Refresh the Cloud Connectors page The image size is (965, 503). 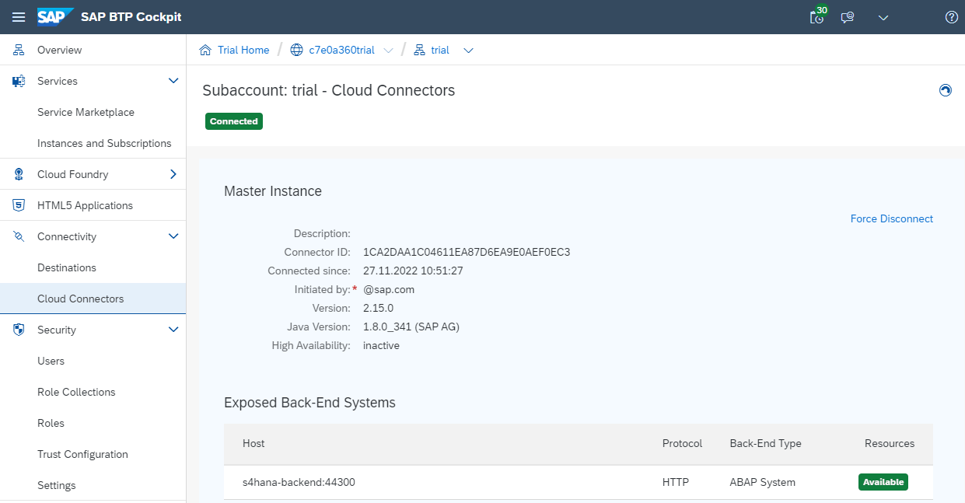tap(946, 90)
